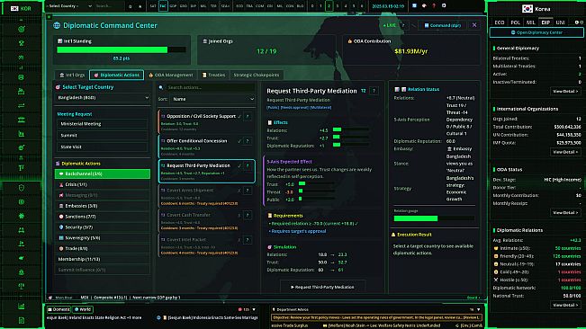This screenshot has height=329, width=586.
Task: Click the Open Diplomacy Center button
Action: coord(536,32)
